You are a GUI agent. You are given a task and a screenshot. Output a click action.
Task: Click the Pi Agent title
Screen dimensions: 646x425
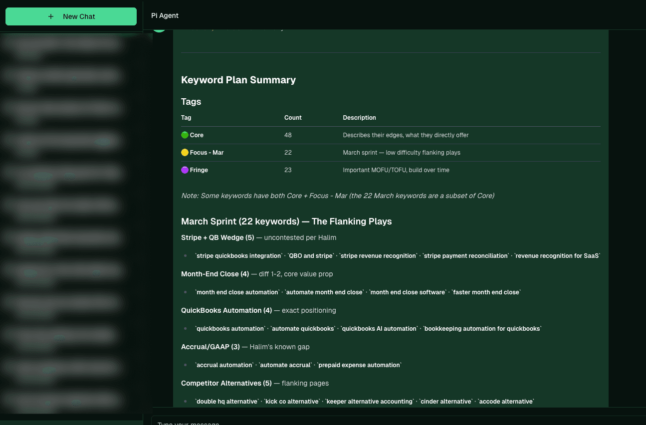(x=165, y=15)
